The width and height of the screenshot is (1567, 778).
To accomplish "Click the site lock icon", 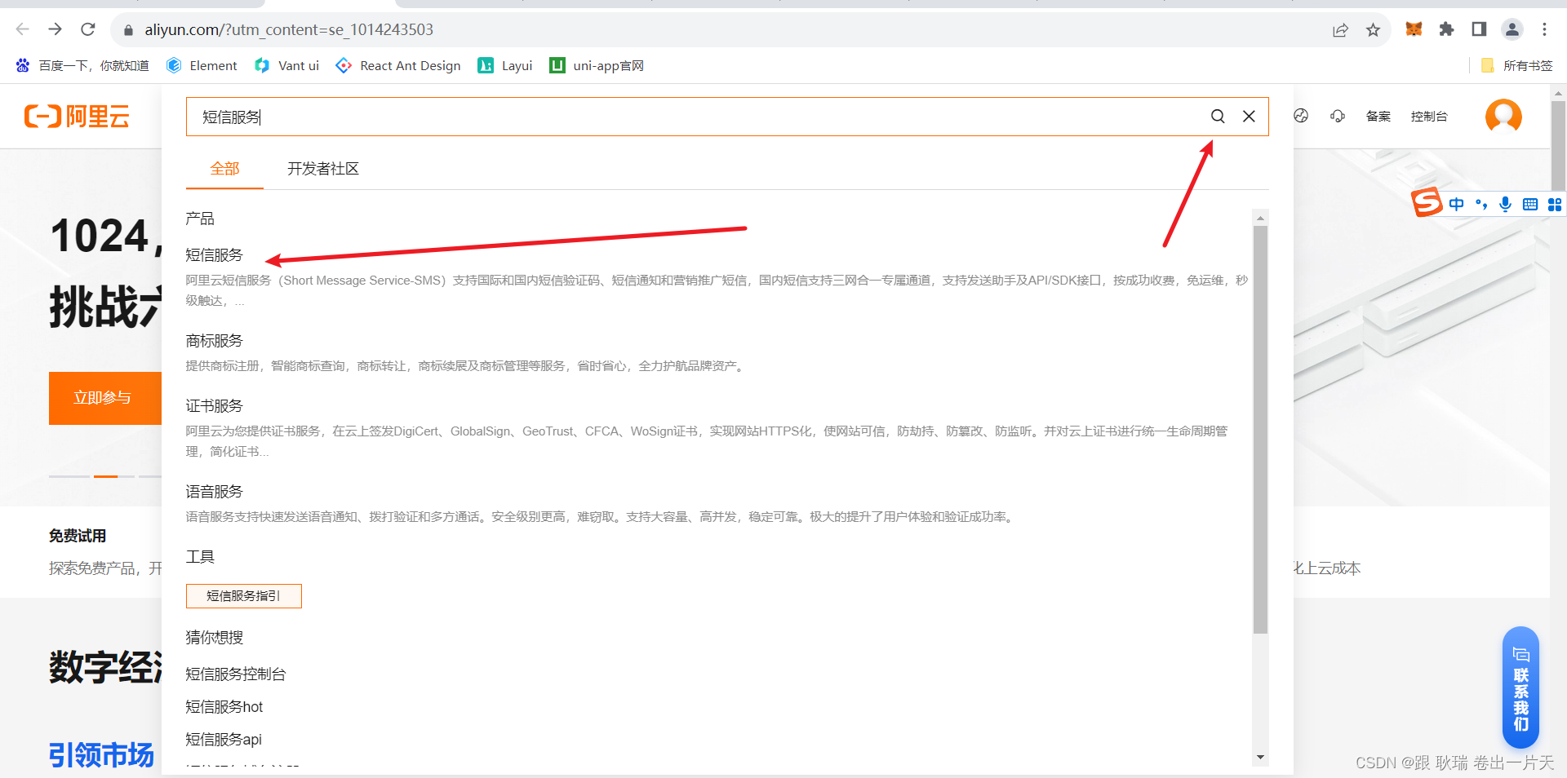I will pyautogui.click(x=128, y=30).
